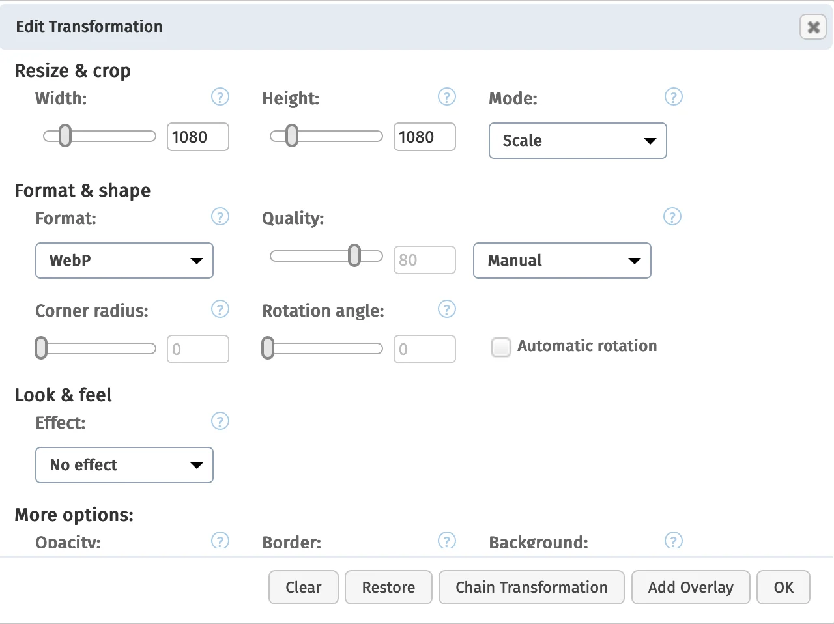Screen dimensions: 834x624
Task: Click the Quality slider handle
Action: [x=354, y=256]
